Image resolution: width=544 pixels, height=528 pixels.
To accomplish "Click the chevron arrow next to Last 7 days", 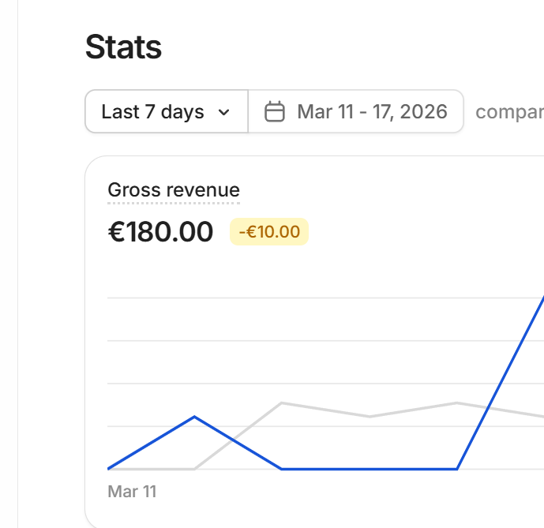I will point(223,112).
